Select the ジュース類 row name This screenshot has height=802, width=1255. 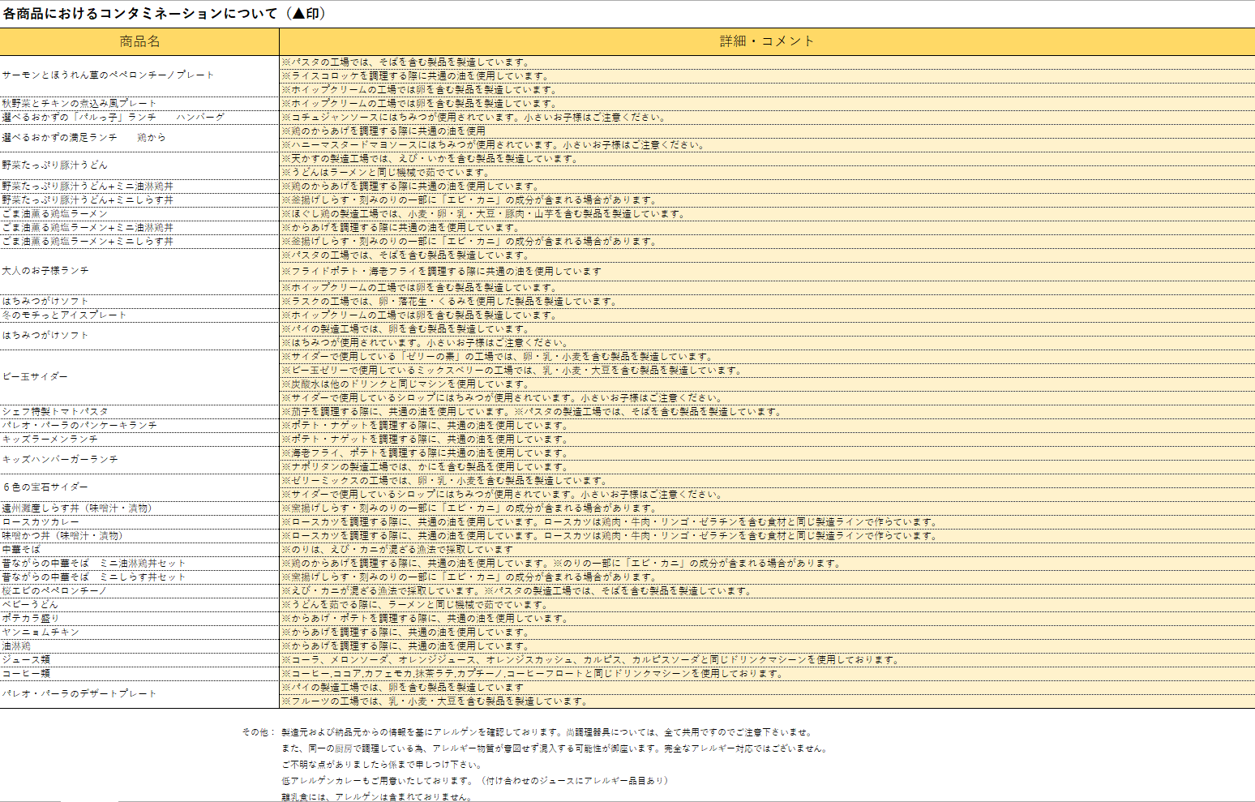26,660
